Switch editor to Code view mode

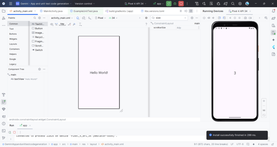click(x=180, y=11)
